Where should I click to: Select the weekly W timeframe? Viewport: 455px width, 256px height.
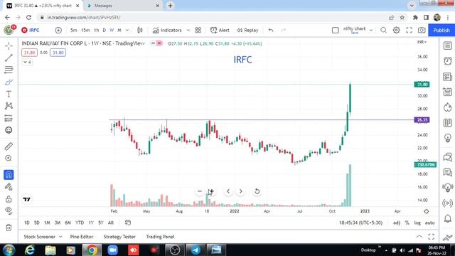tap(112, 30)
